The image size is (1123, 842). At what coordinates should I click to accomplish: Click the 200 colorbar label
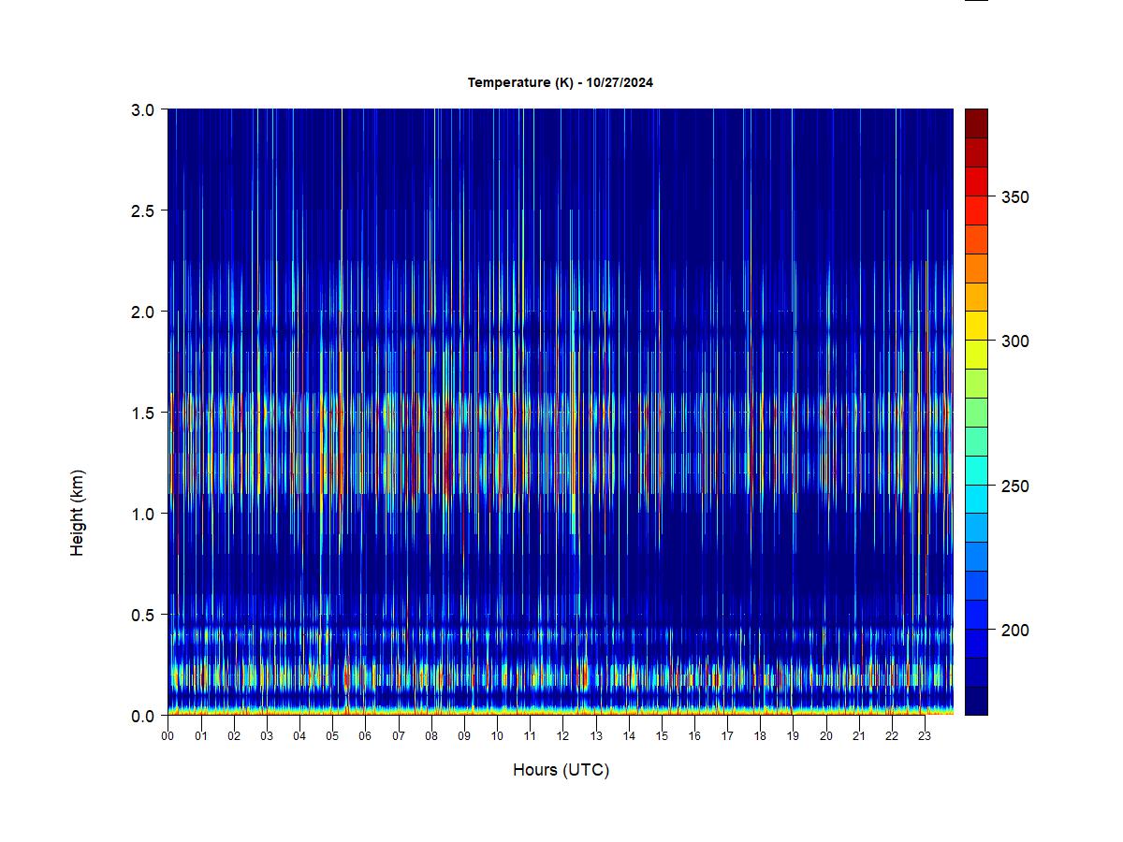(1014, 631)
